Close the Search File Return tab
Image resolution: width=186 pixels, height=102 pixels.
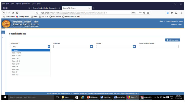89,8
